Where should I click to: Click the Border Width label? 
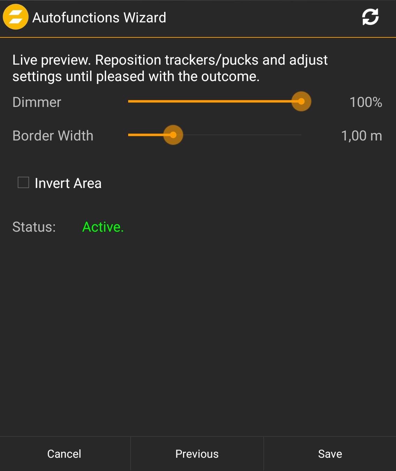coord(53,136)
